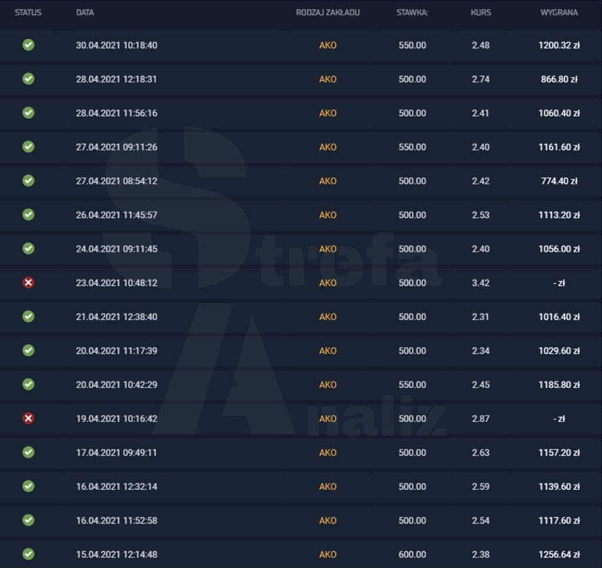The image size is (602, 568).
Task: Click the STATUS column header
Action: 28,13
